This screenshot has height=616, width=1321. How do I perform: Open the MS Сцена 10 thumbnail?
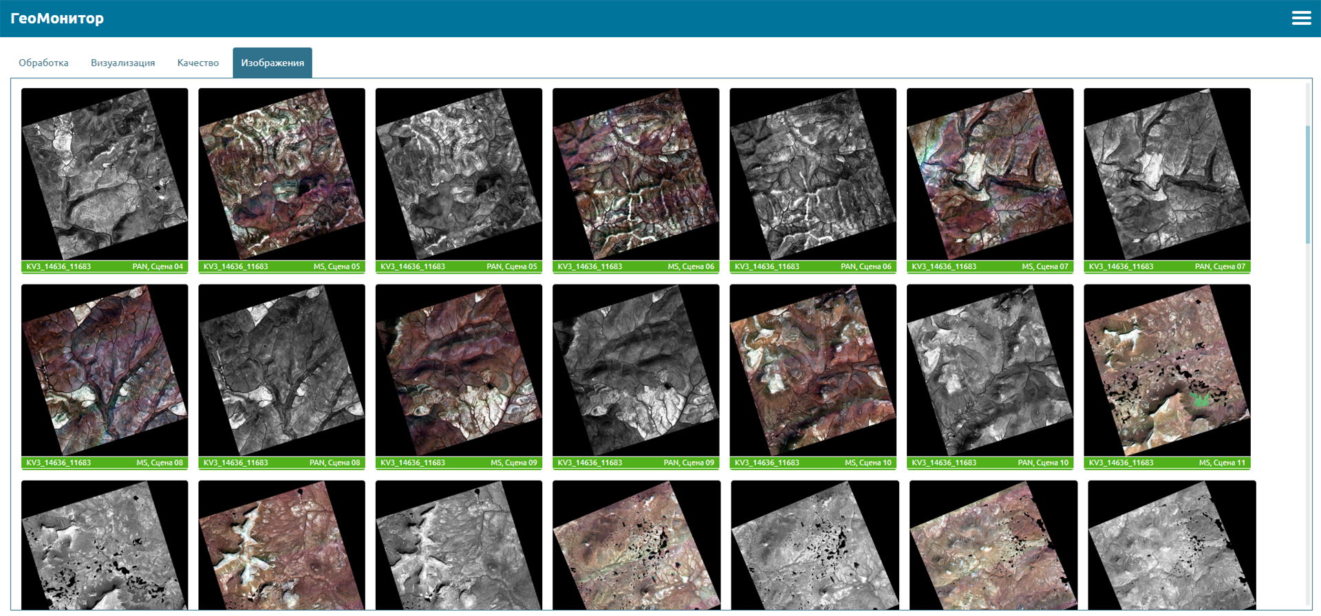click(813, 371)
